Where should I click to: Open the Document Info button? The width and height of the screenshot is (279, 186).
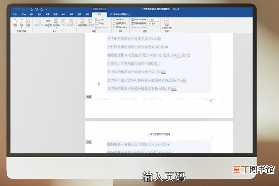point(48,23)
